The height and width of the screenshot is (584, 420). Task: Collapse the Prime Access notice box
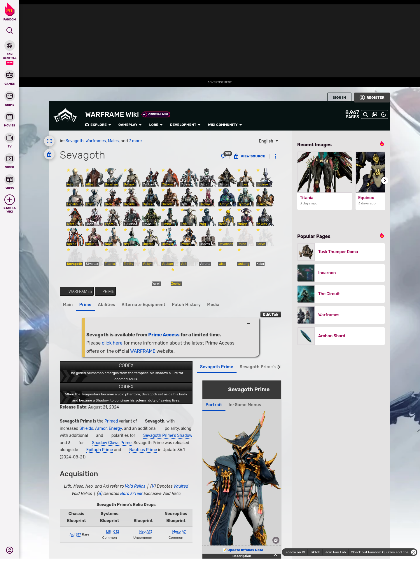coord(249,324)
